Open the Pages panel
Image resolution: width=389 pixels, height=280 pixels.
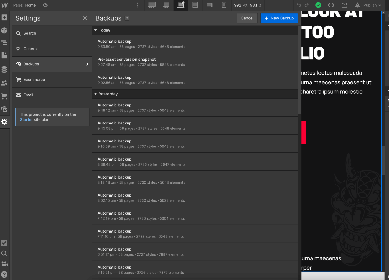[4, 55]
